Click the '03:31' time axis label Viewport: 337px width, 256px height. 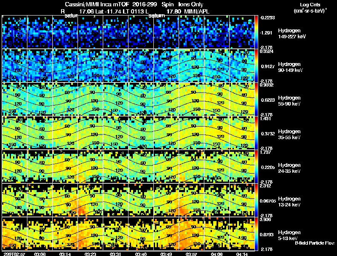click(115, 254)
